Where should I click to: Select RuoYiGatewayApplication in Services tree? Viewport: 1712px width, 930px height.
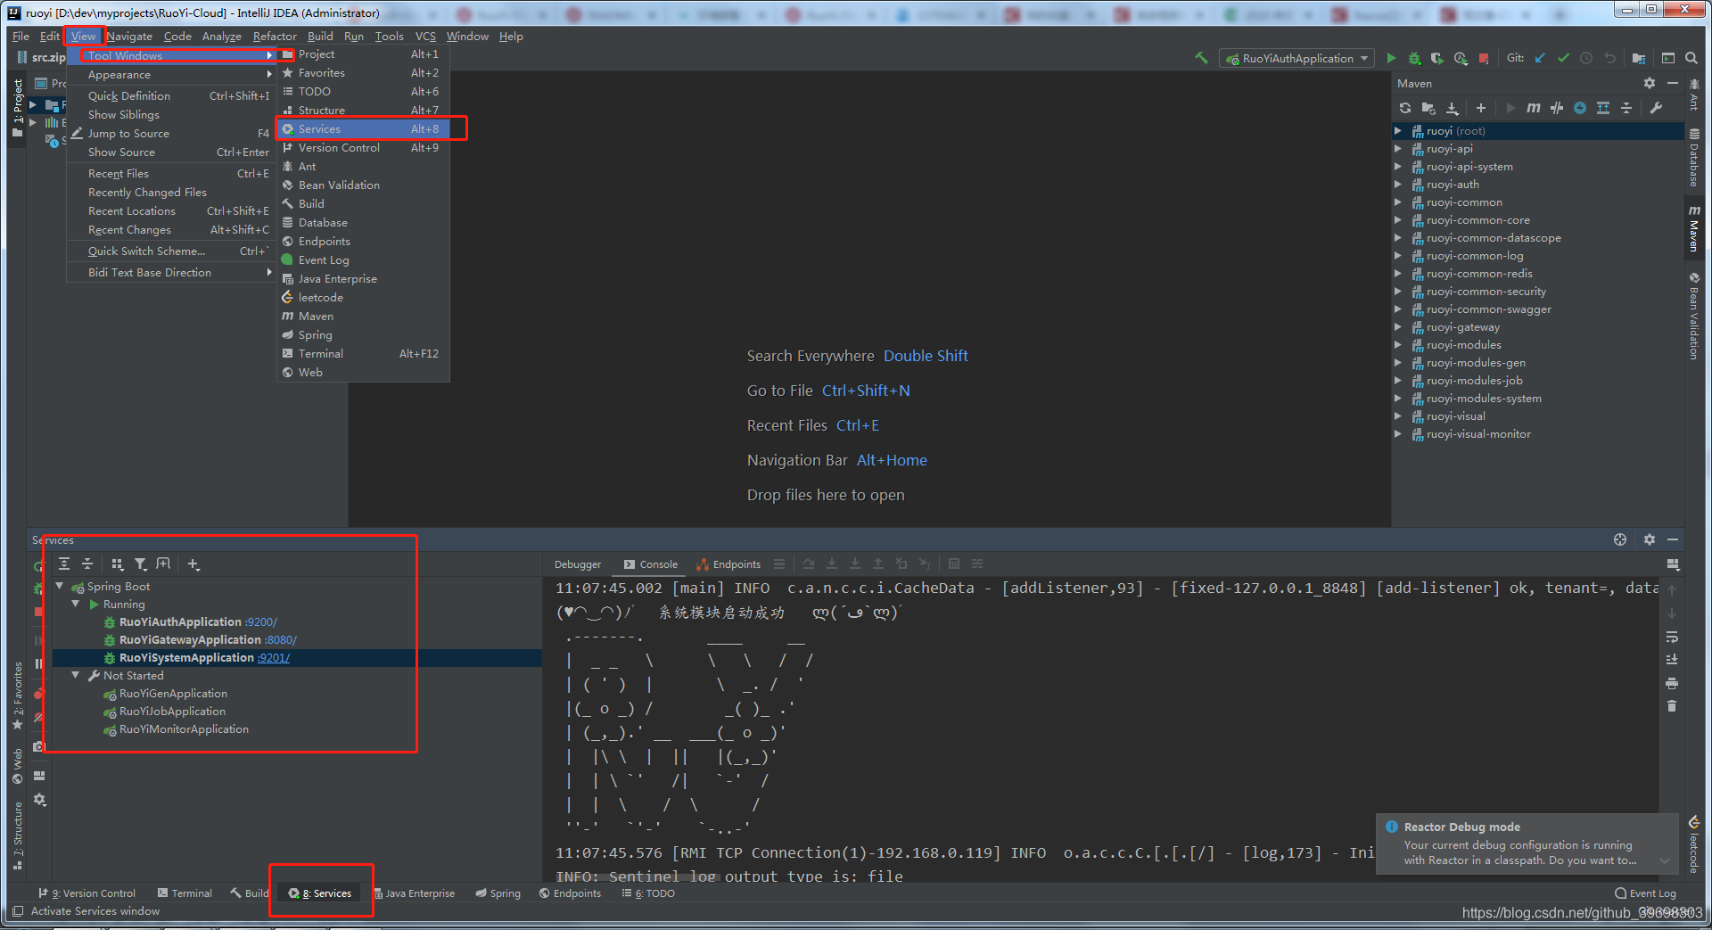(x=190, y=639)
